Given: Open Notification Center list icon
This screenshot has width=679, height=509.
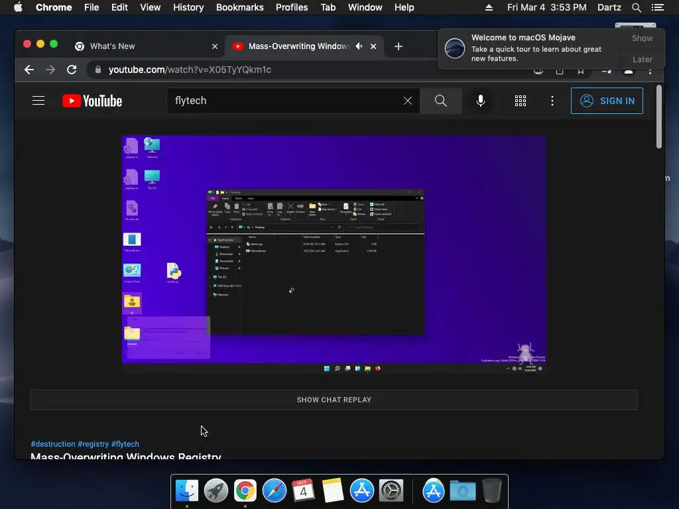Looking at the screenshot, I should click(658, 7).
